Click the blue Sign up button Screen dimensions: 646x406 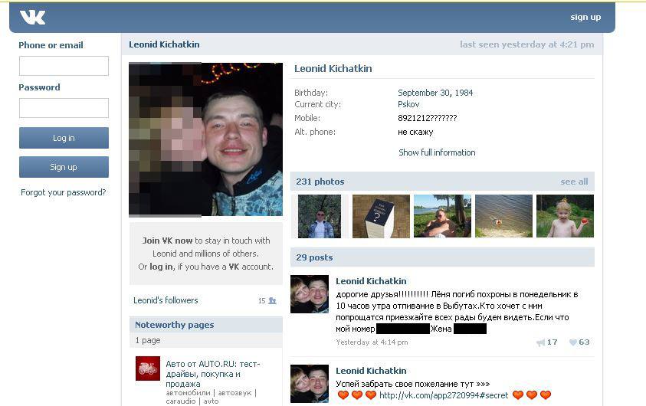(x=64, y=167)
